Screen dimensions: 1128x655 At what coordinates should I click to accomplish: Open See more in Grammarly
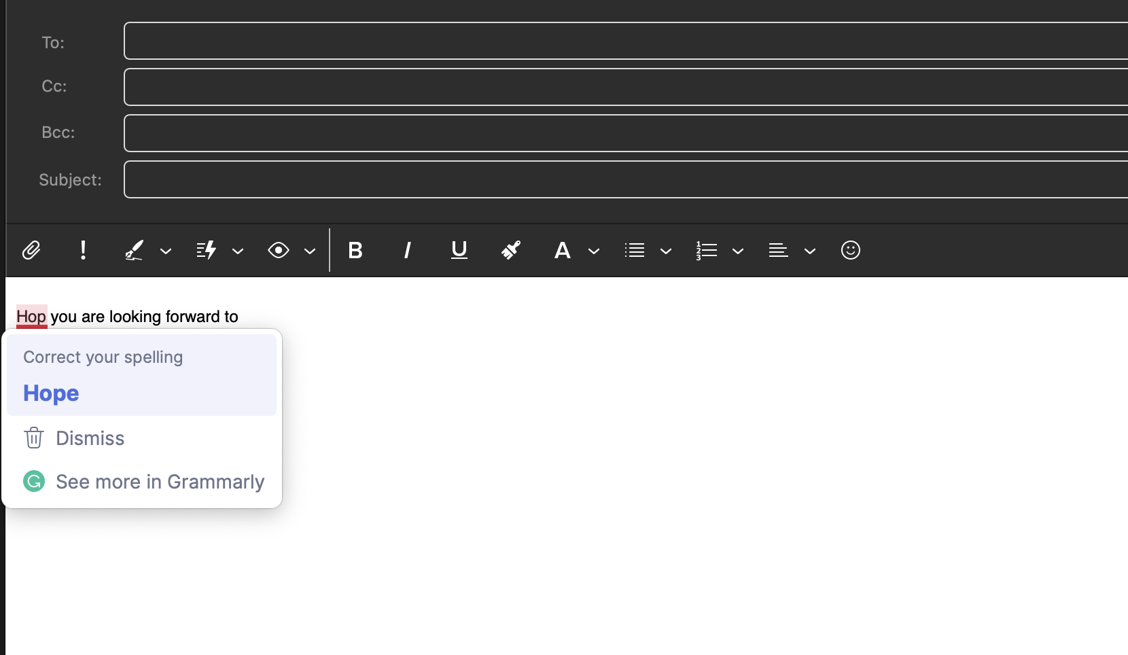click(160, 482)
